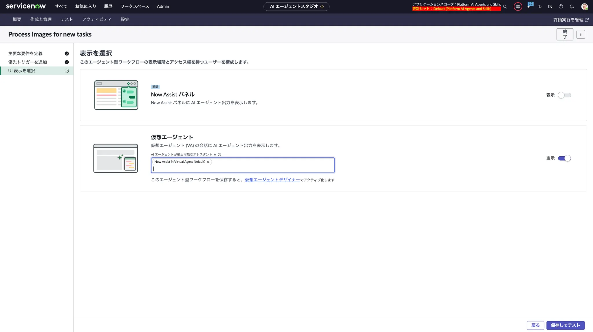Open the ワークスペース menu
Screen dimensions: 593x332
pyautogui.click(x=135, y=6)
